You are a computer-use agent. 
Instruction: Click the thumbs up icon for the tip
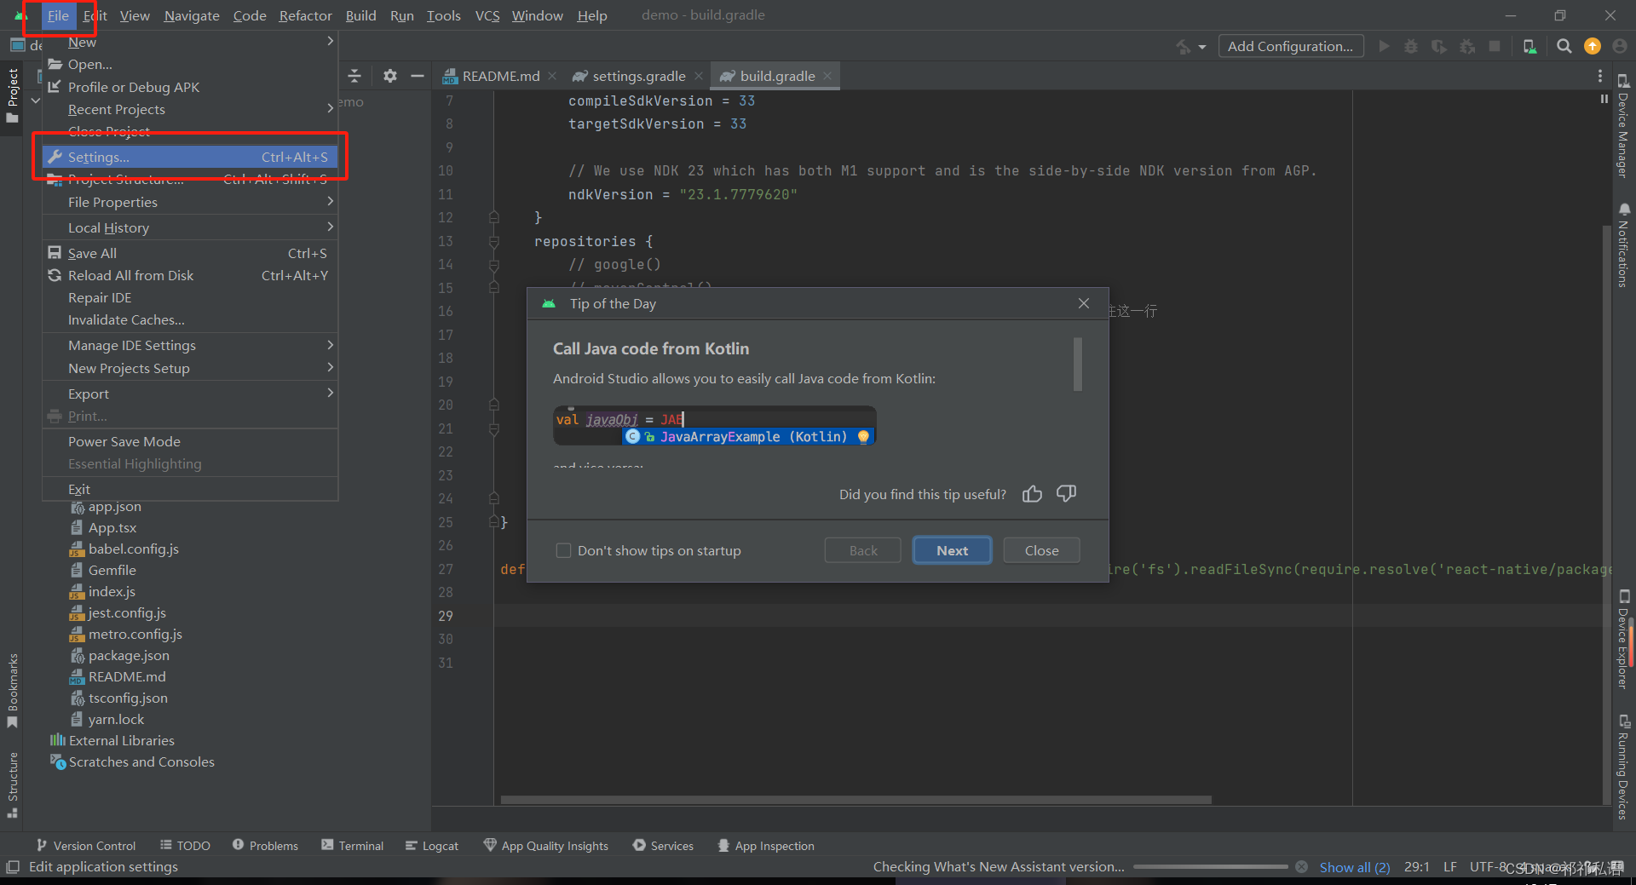pyautogui.click(x=1032, y=494)
